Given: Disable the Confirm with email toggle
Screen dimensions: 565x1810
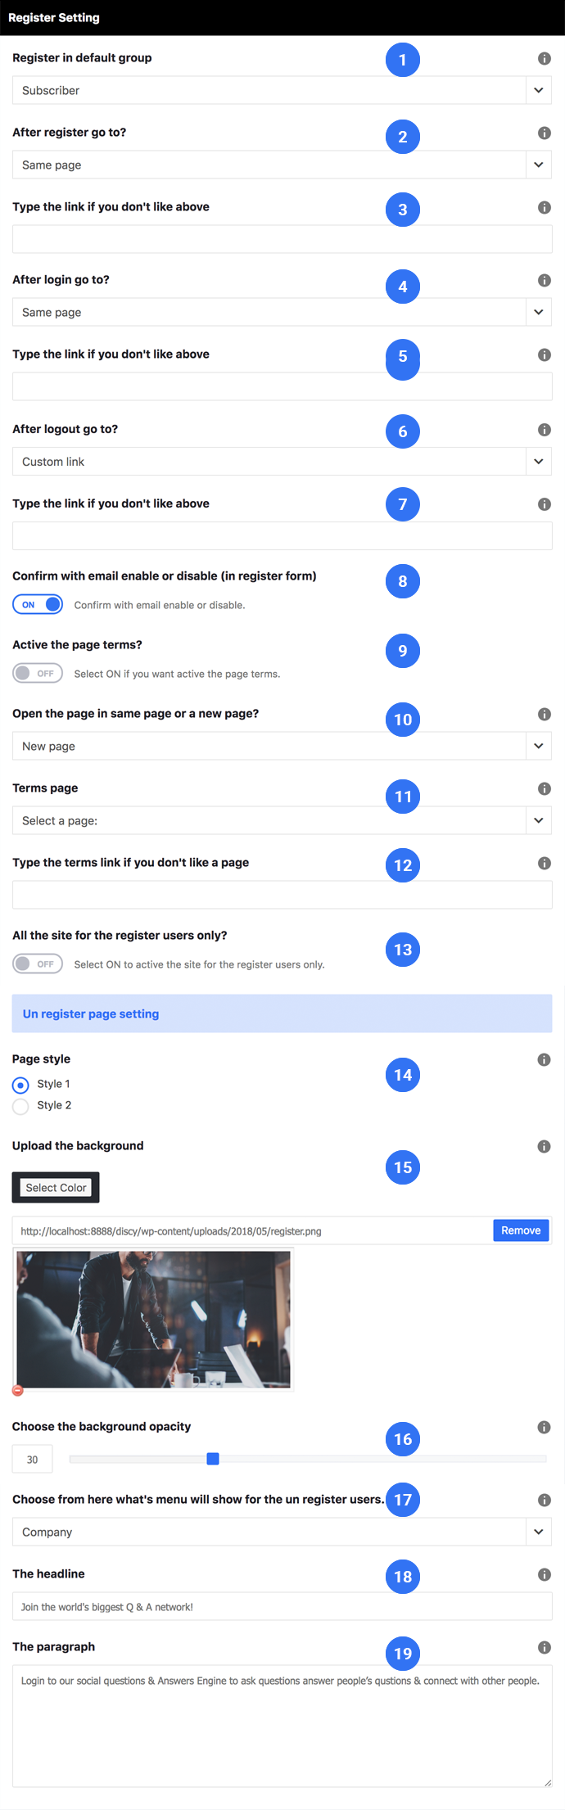Looking at the screenshot, I should 38,605.
